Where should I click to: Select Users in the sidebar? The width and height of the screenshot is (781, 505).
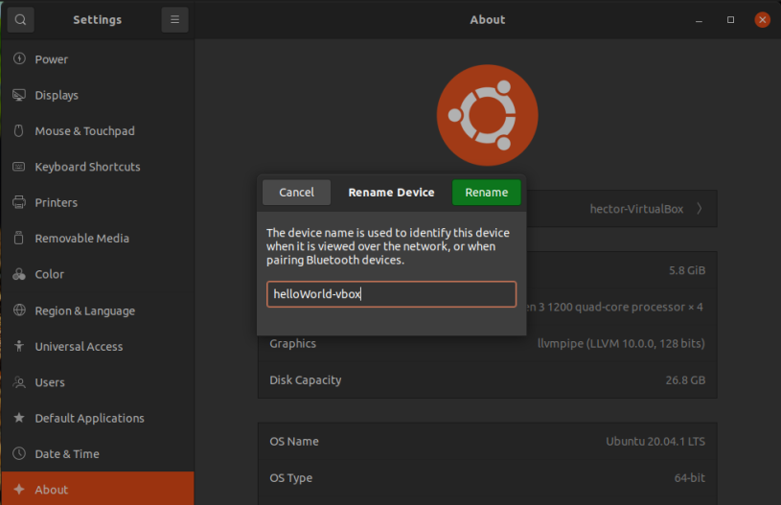tap(50, 382)
